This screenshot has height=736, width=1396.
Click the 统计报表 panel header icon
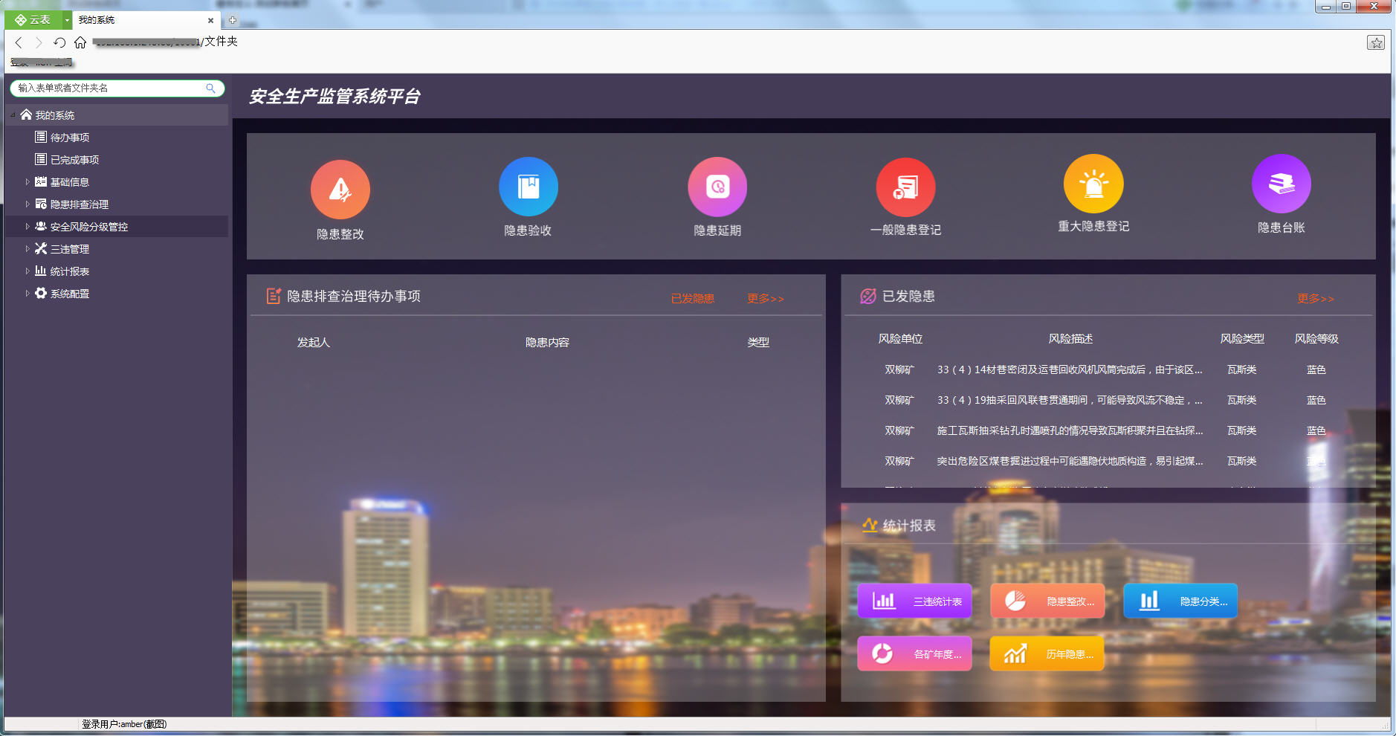point(868,525)
